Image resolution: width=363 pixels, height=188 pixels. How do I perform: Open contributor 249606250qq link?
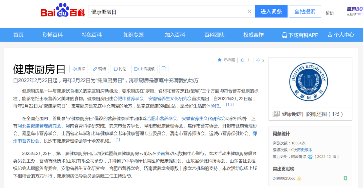click(284, 178)
